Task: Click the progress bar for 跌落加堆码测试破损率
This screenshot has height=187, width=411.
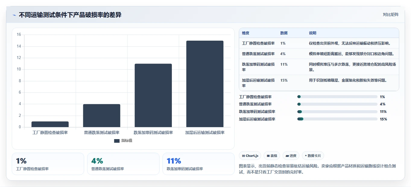Action: coord(337,112)
